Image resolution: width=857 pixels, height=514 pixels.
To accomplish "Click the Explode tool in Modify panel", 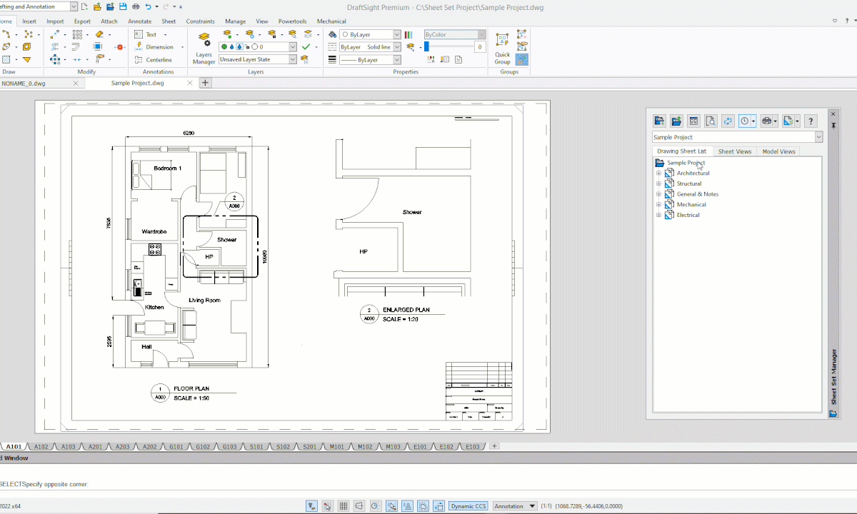I will (119, 46).
